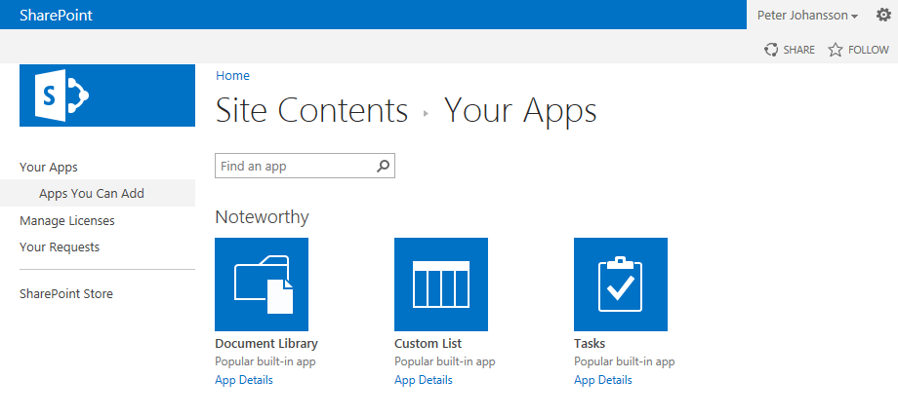
Task: Go to the SharePoint Store
Action: click(x=66, y=294)
